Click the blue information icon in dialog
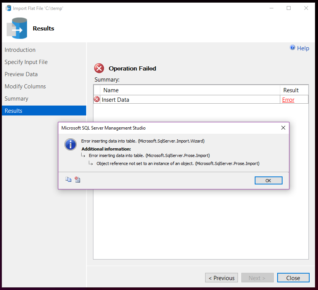This screenshot has height=290, width=318. pyautogui.click(x=71, y=144)
